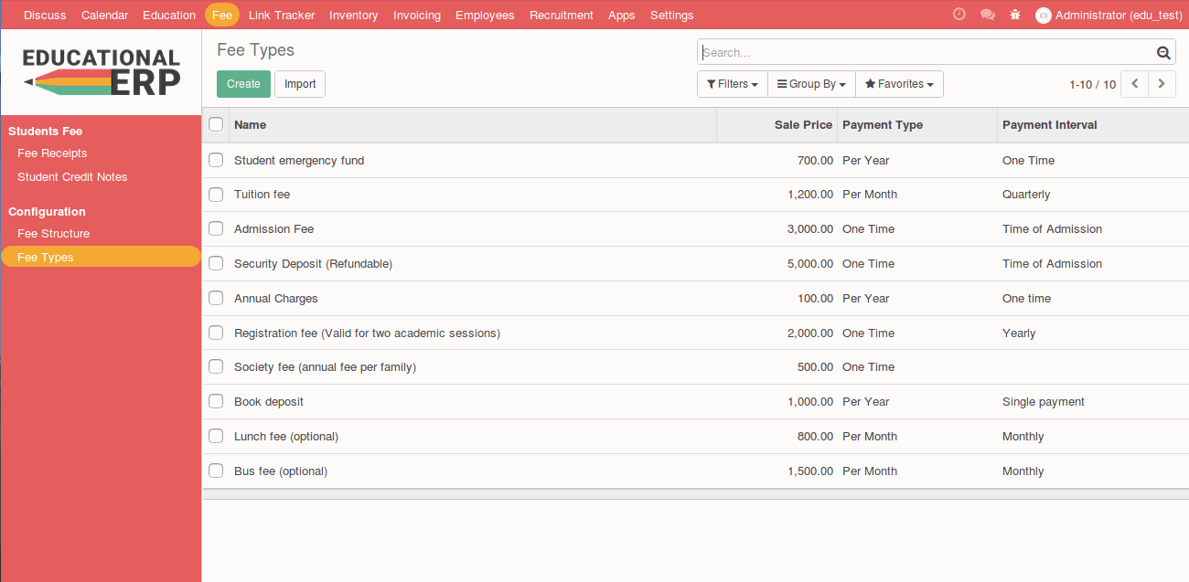1189x582 pixels.
Task: Click the Administrator user avatar
Action: [x=1043, y=16]
